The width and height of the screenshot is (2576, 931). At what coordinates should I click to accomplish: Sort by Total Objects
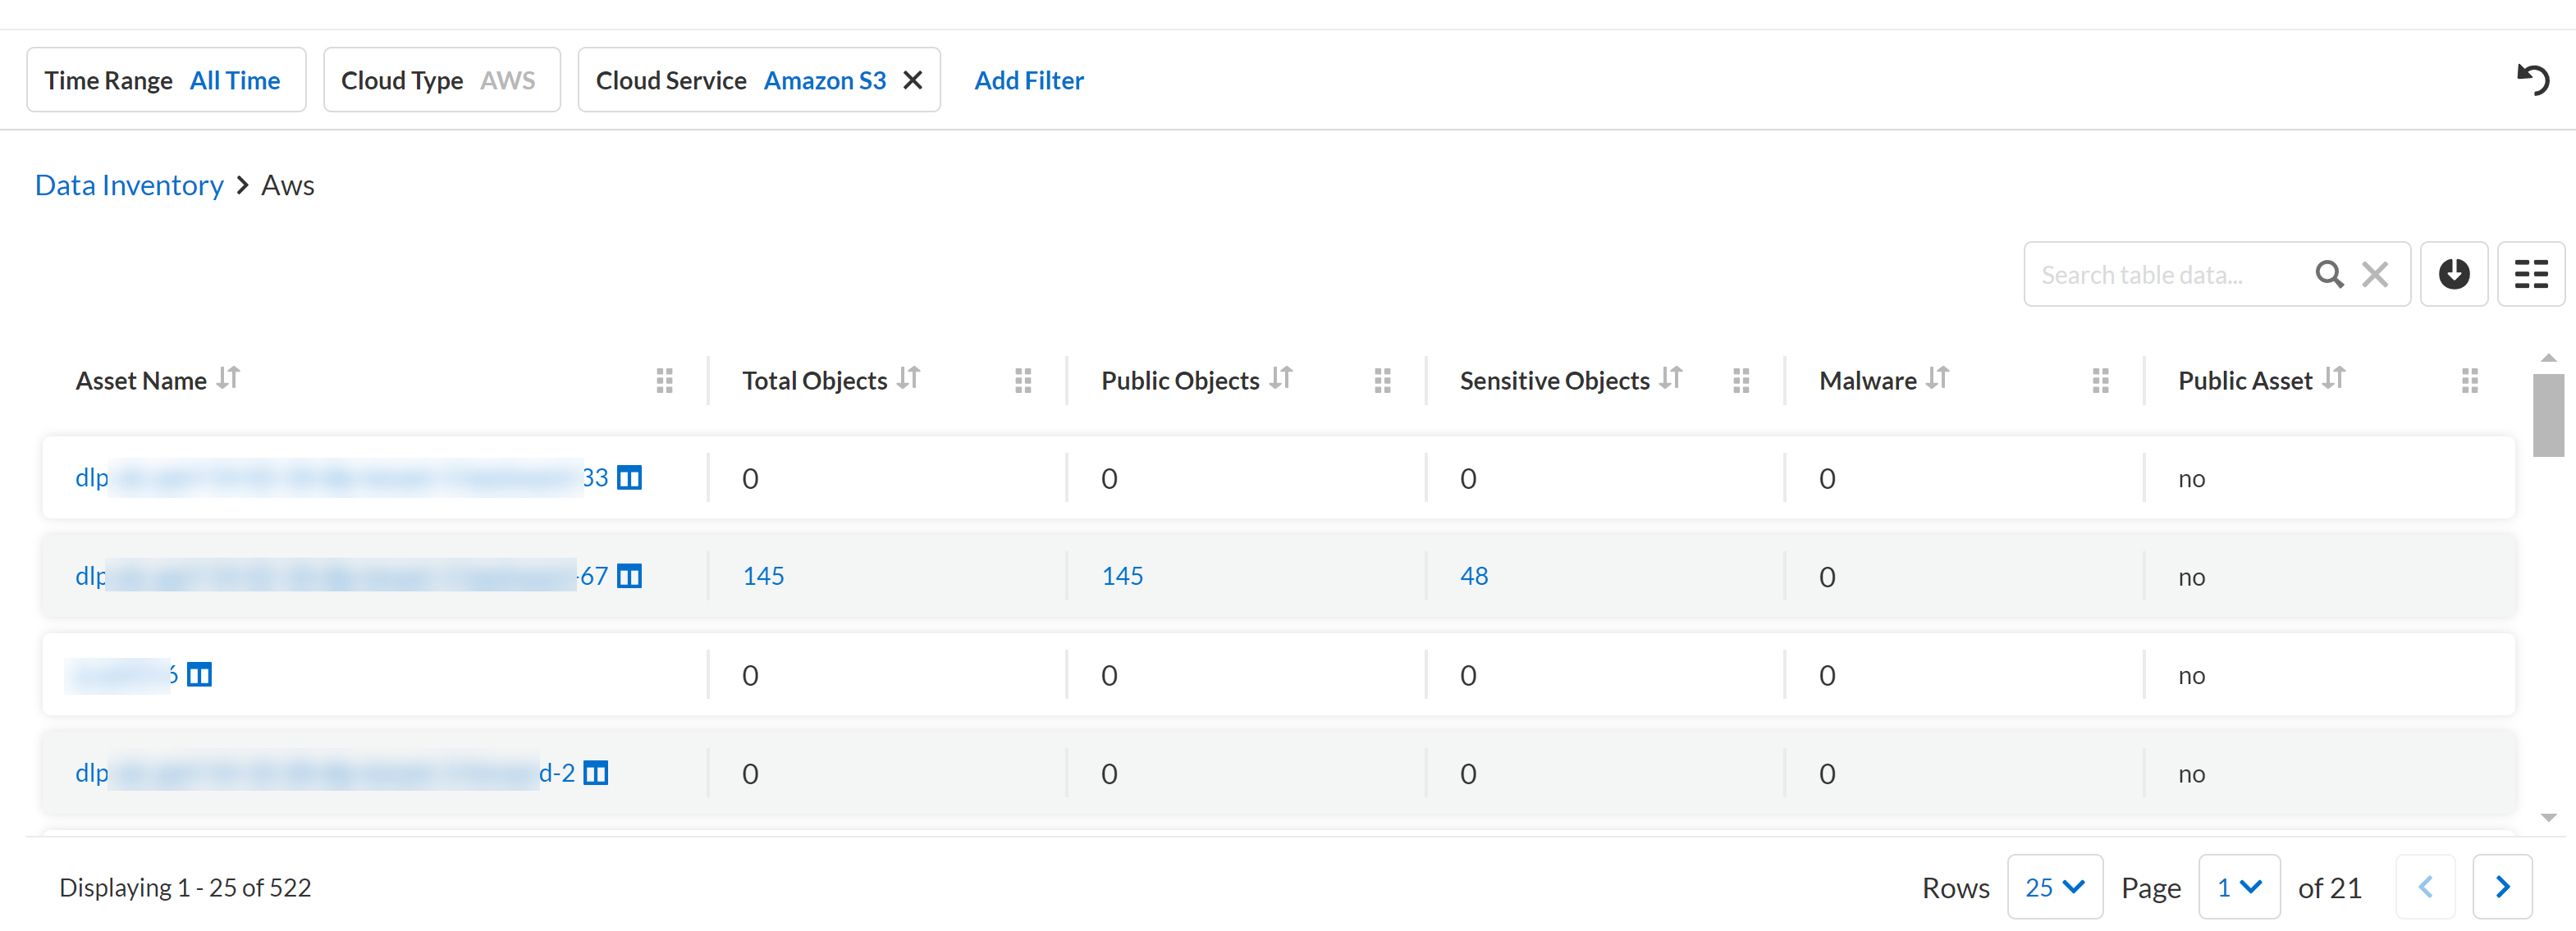908,379
